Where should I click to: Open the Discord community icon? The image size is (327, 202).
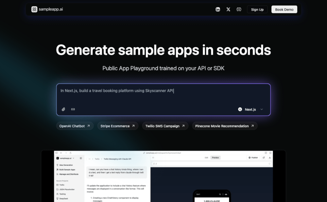239,9
